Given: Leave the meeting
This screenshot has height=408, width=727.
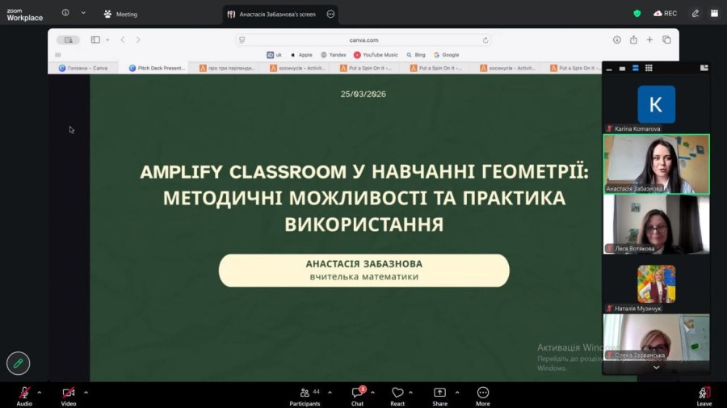Looking at the screenshot, I should (704, 397).
